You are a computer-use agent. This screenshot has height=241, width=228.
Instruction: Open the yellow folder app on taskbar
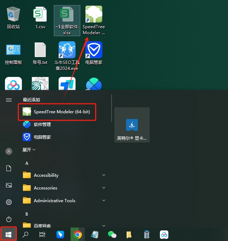click(129, 235)
